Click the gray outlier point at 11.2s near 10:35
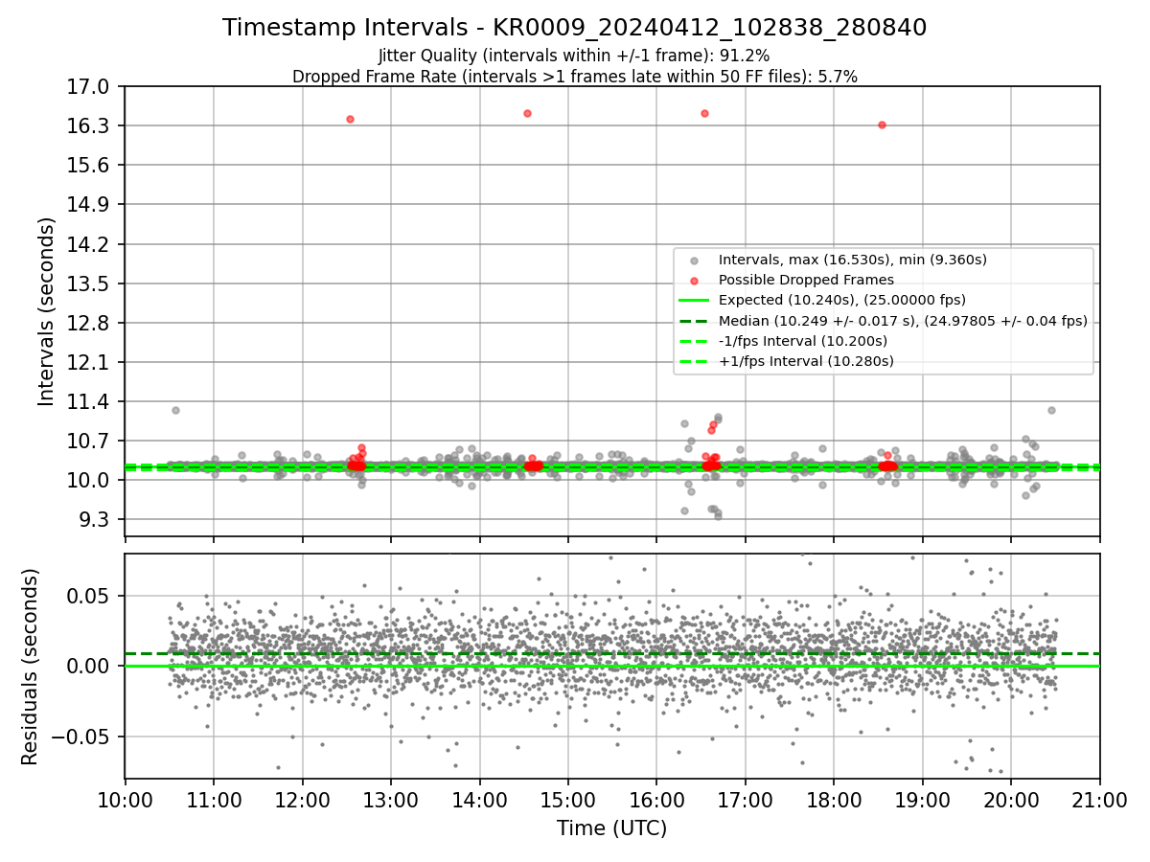Viewport: 1150px width, 862px height. pos(175,410)
